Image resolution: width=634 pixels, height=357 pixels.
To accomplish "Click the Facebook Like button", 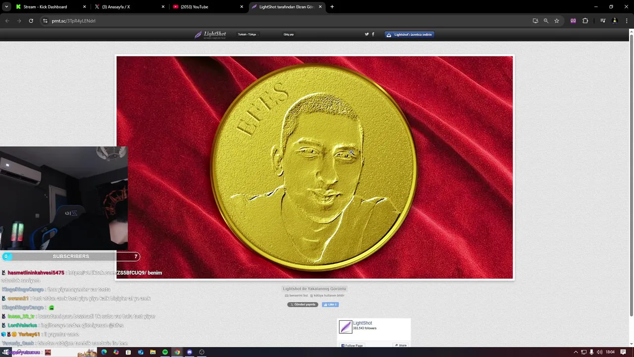I will pyautogui.click(x=330, y=304).
